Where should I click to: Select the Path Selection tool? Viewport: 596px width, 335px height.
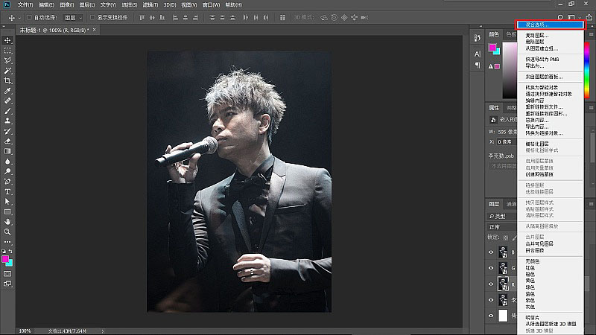coord(7,201)
